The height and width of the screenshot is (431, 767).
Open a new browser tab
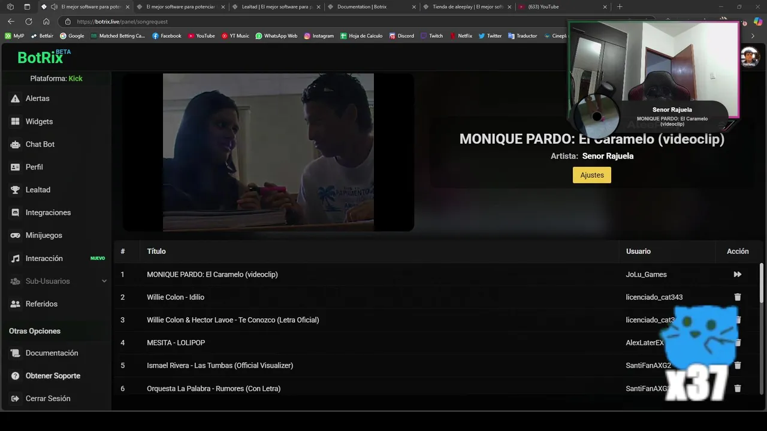pyautogui.click(x=620, y=7)
